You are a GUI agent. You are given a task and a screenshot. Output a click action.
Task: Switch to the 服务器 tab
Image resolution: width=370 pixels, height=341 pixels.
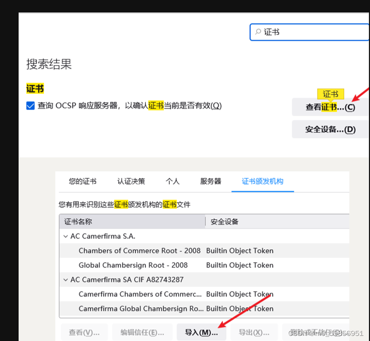(210, 181)
